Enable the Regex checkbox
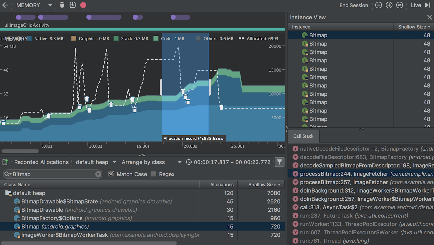 click(x=153, y=174)
